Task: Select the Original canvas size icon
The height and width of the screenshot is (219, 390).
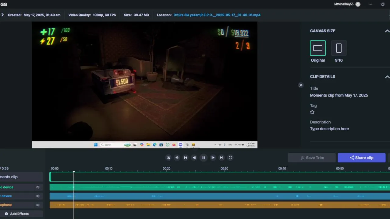Action: coord(318,48)
